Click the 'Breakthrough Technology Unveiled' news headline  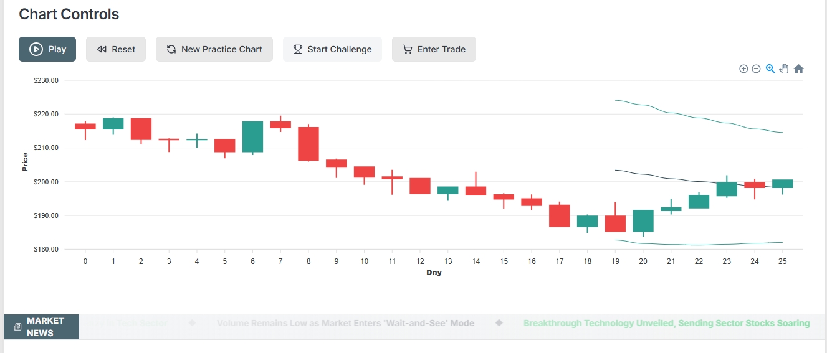click(666, 324)
